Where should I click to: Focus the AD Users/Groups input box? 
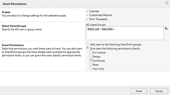tap(125, 33)
